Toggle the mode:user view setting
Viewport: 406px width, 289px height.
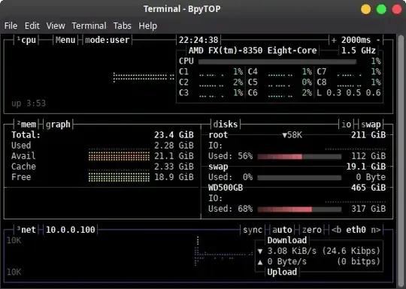point(108,40)
